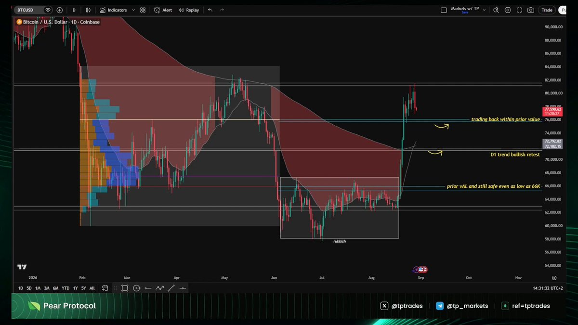Select the chart layout square icon
578x325 pixels.
click(x=444, y=10)
